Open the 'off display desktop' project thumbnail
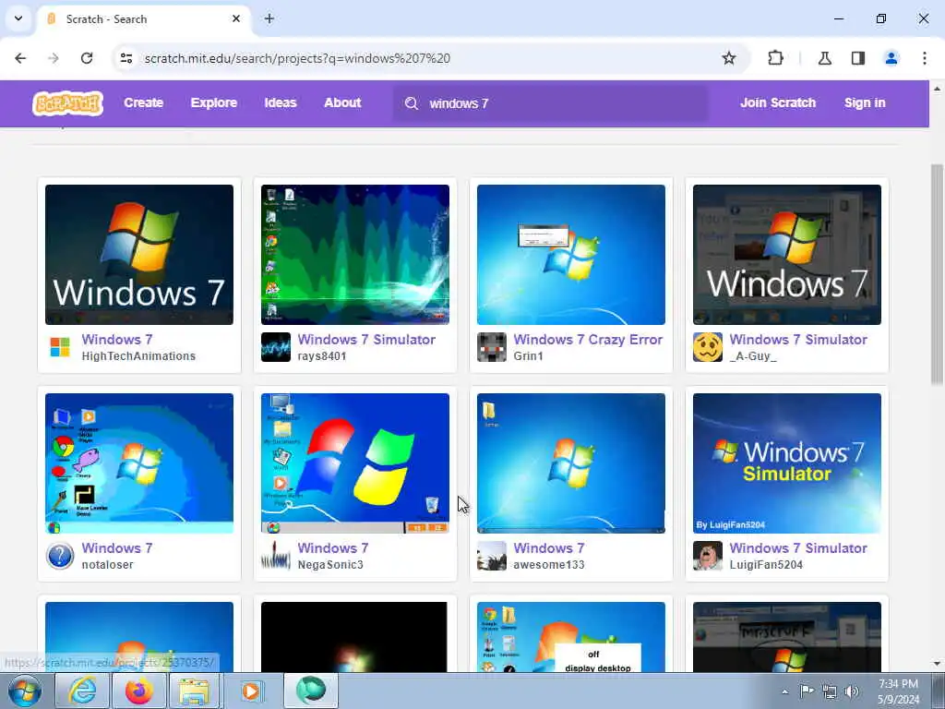 570,637
